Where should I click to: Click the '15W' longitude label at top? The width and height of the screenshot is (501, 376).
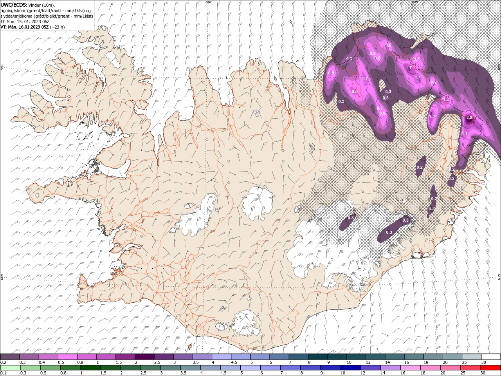point(414,2)
